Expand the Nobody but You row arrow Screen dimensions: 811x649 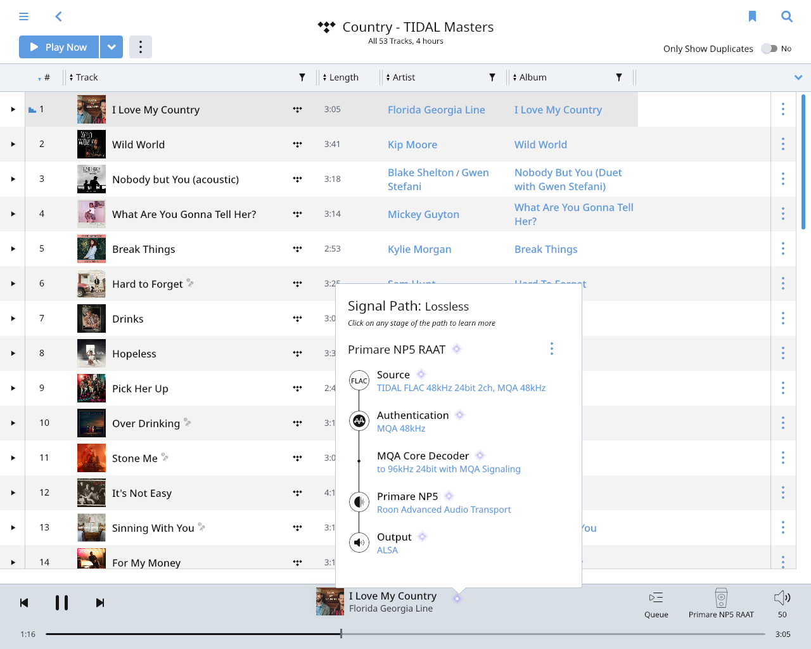pos(13,179)
